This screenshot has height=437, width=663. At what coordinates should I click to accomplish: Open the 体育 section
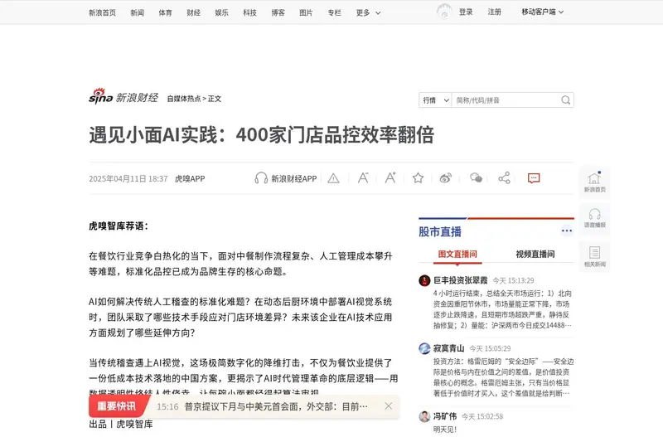165,12
